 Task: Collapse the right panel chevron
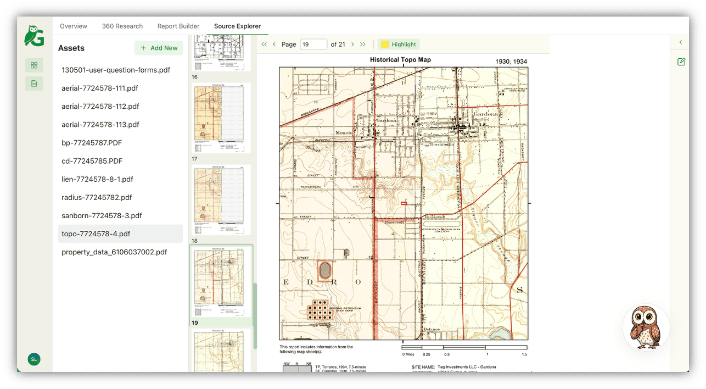681,42
